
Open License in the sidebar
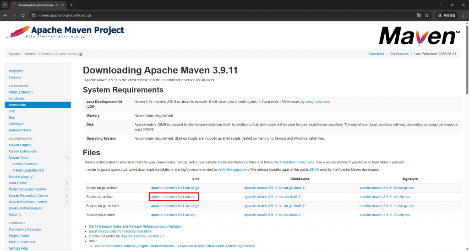point(15,77)
